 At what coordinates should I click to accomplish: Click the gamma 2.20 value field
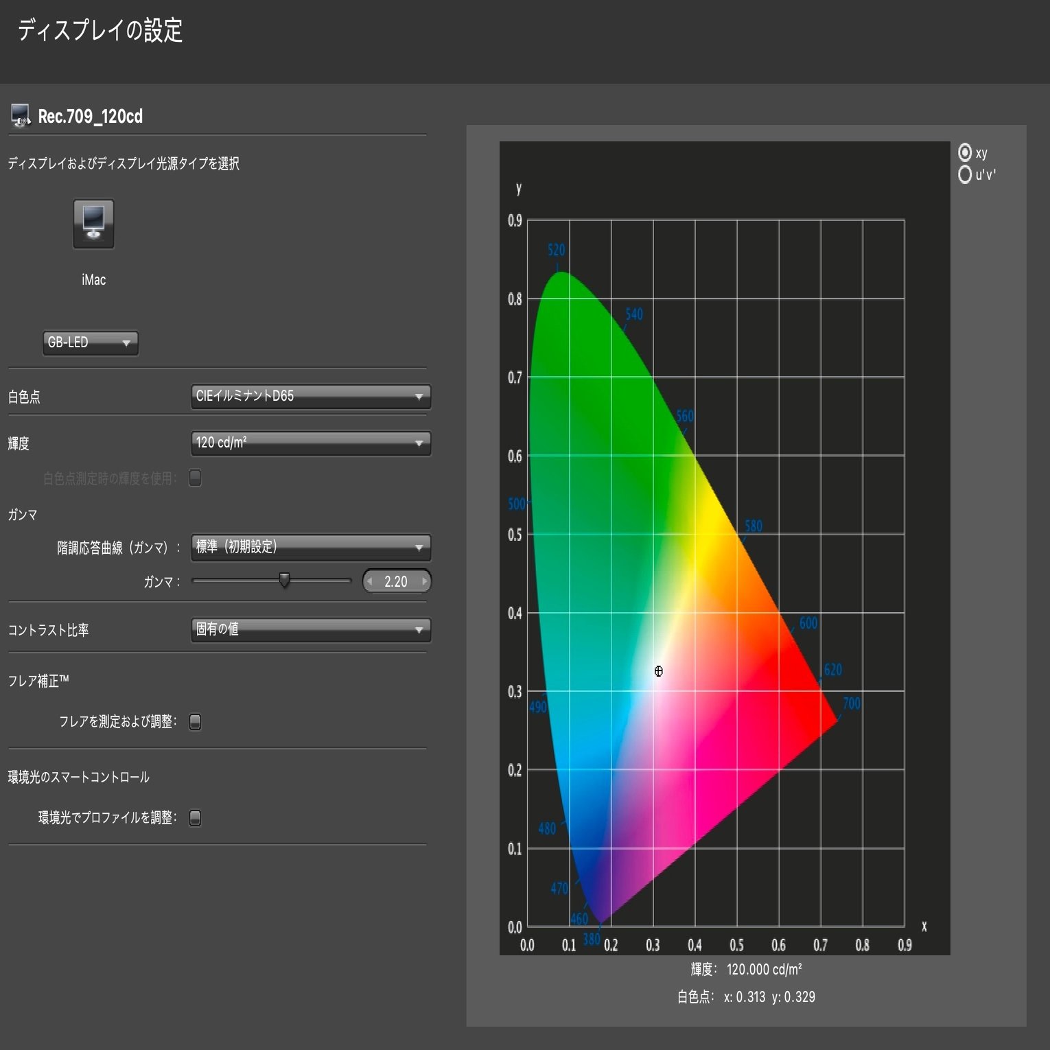[396, 581]
